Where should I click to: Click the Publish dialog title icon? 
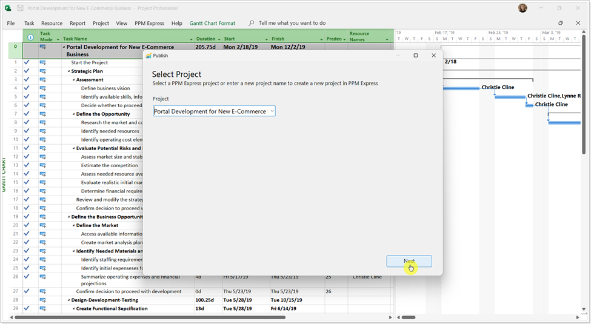click(149, 55)
